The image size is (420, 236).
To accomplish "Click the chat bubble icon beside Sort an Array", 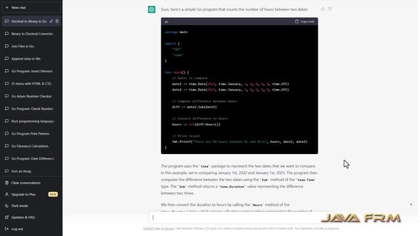I will click(7, 171).
